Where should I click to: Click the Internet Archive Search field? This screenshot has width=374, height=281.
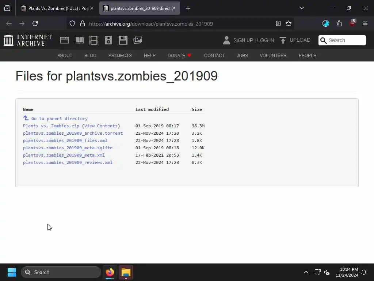point(342,40)
